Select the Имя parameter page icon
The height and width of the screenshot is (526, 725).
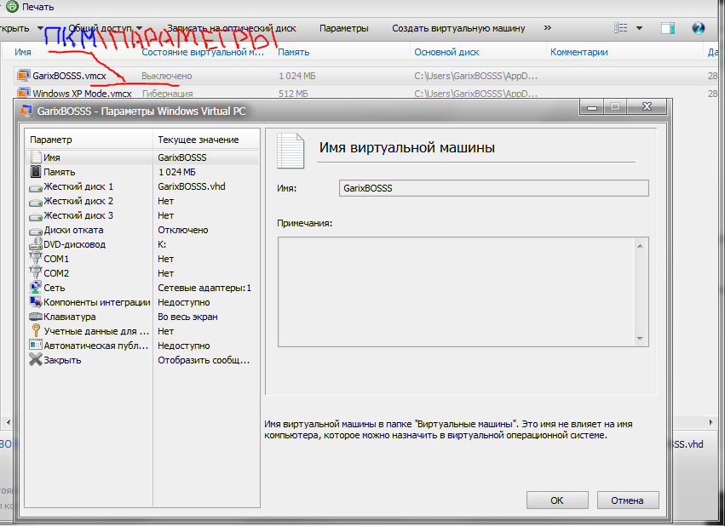[36, 157]
